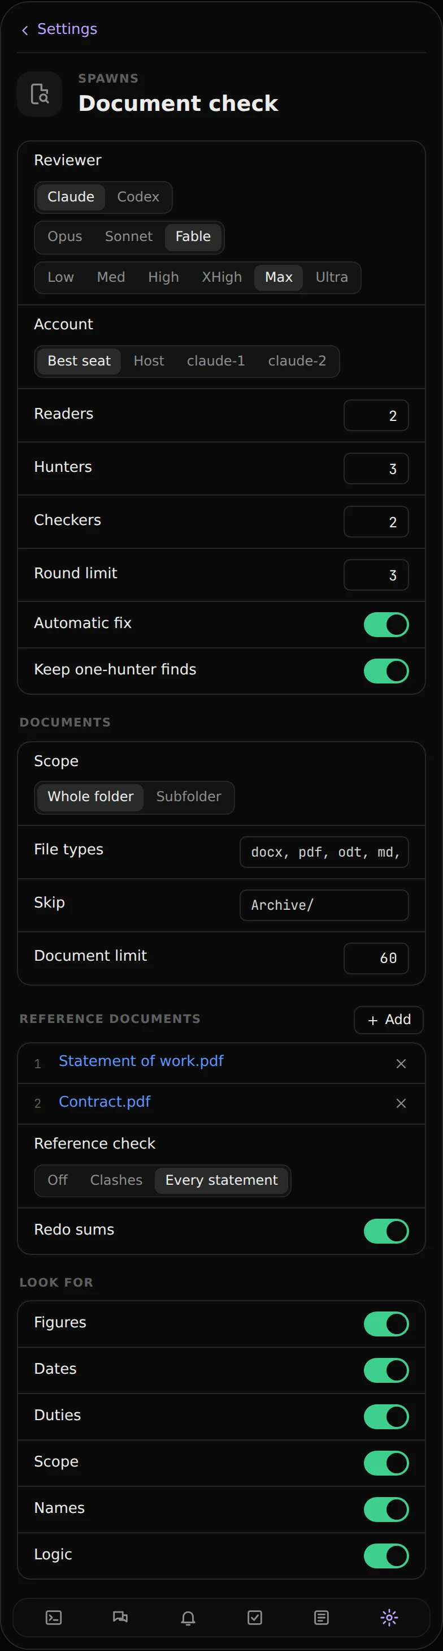Select Codex as reviewer

click(x=138, y=197)
